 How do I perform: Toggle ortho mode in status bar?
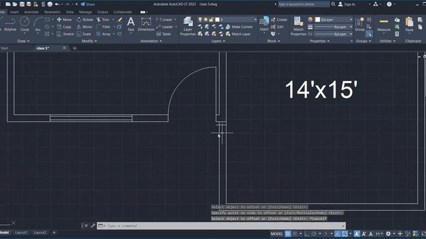point(307,234)
